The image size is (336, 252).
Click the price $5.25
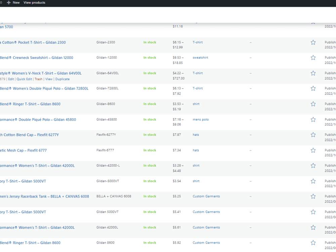pos(177,196)
